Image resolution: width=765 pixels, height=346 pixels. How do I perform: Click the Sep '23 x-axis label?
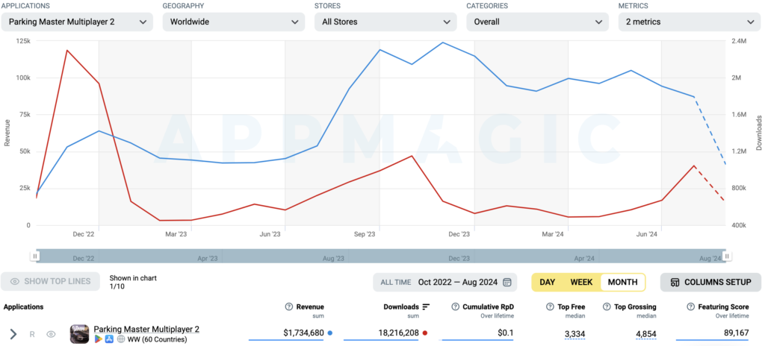click(365, 234)
